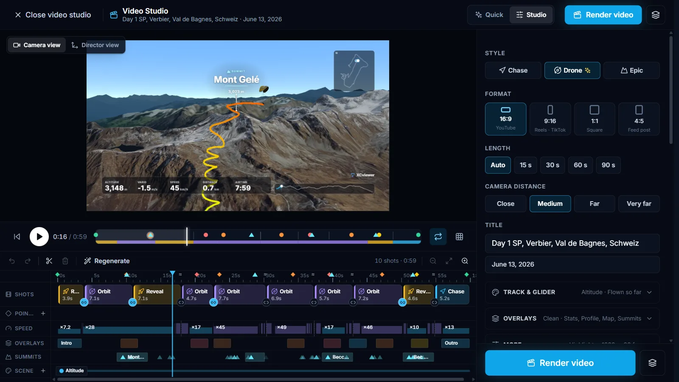Screen dimensions: 679x382
Task: Skip to start with the rewind icon
Action: 17,237
